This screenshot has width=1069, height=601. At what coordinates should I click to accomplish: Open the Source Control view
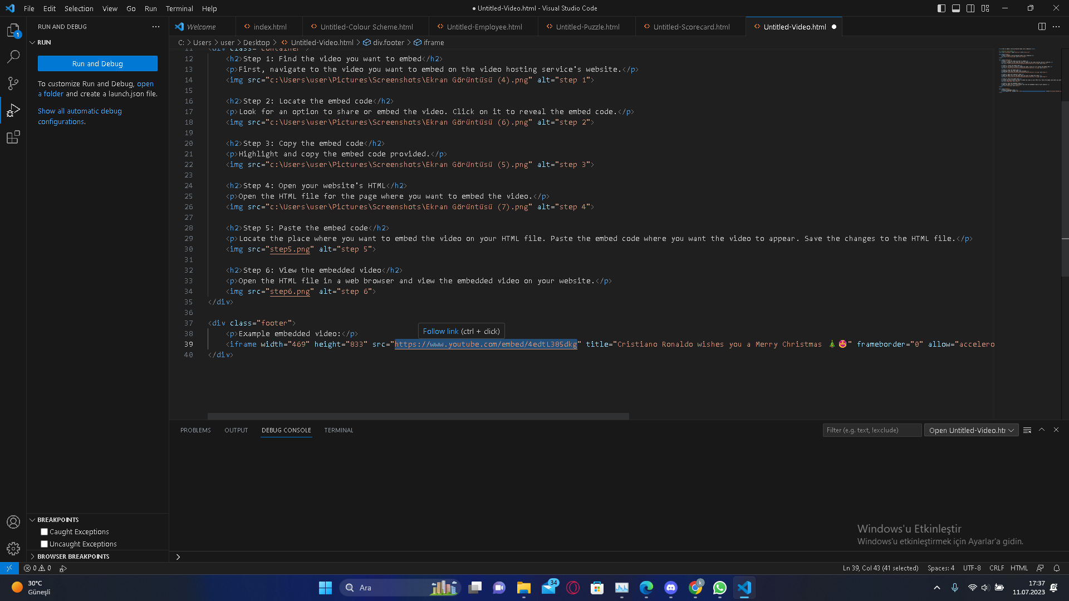tap(13, 83)
